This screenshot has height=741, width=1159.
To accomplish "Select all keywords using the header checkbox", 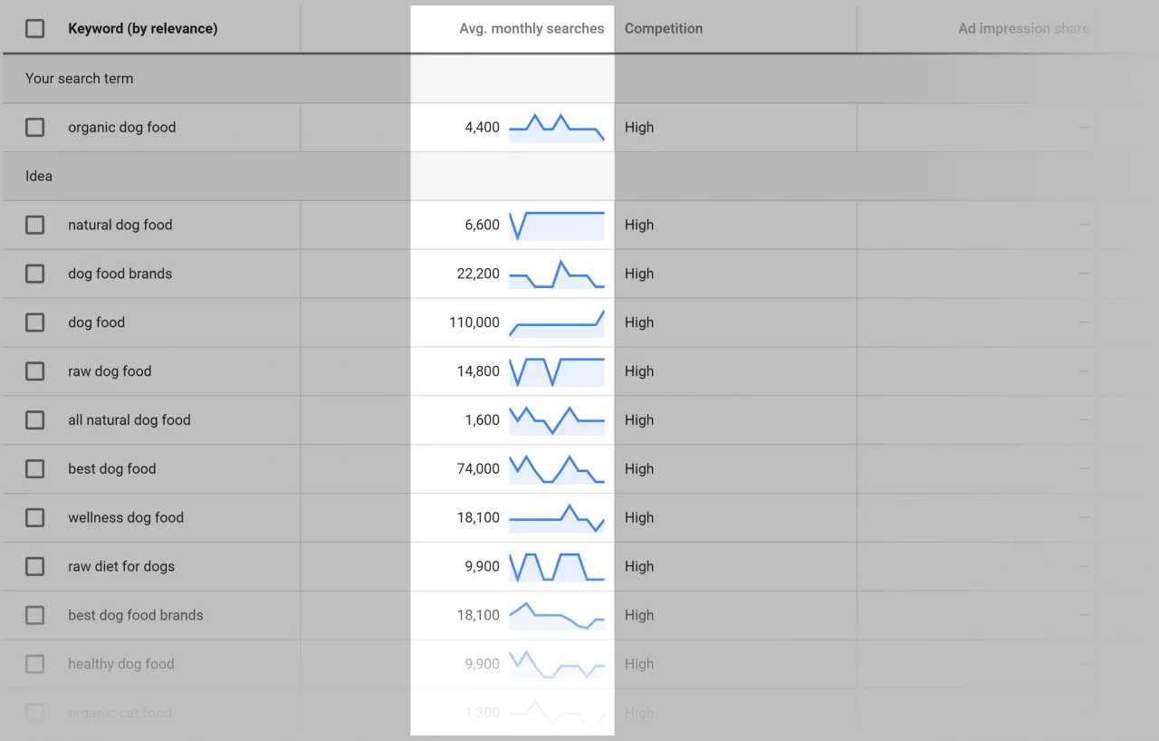I will tap(34, 28).
